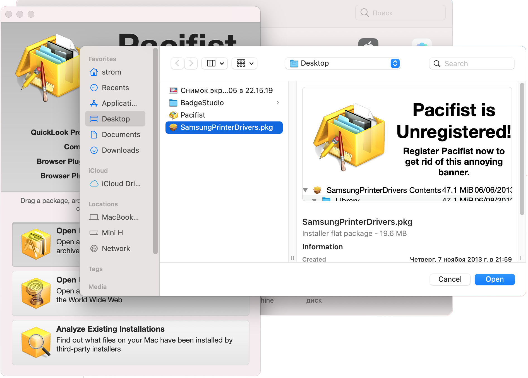Click the Cancel button

[450, 279]
